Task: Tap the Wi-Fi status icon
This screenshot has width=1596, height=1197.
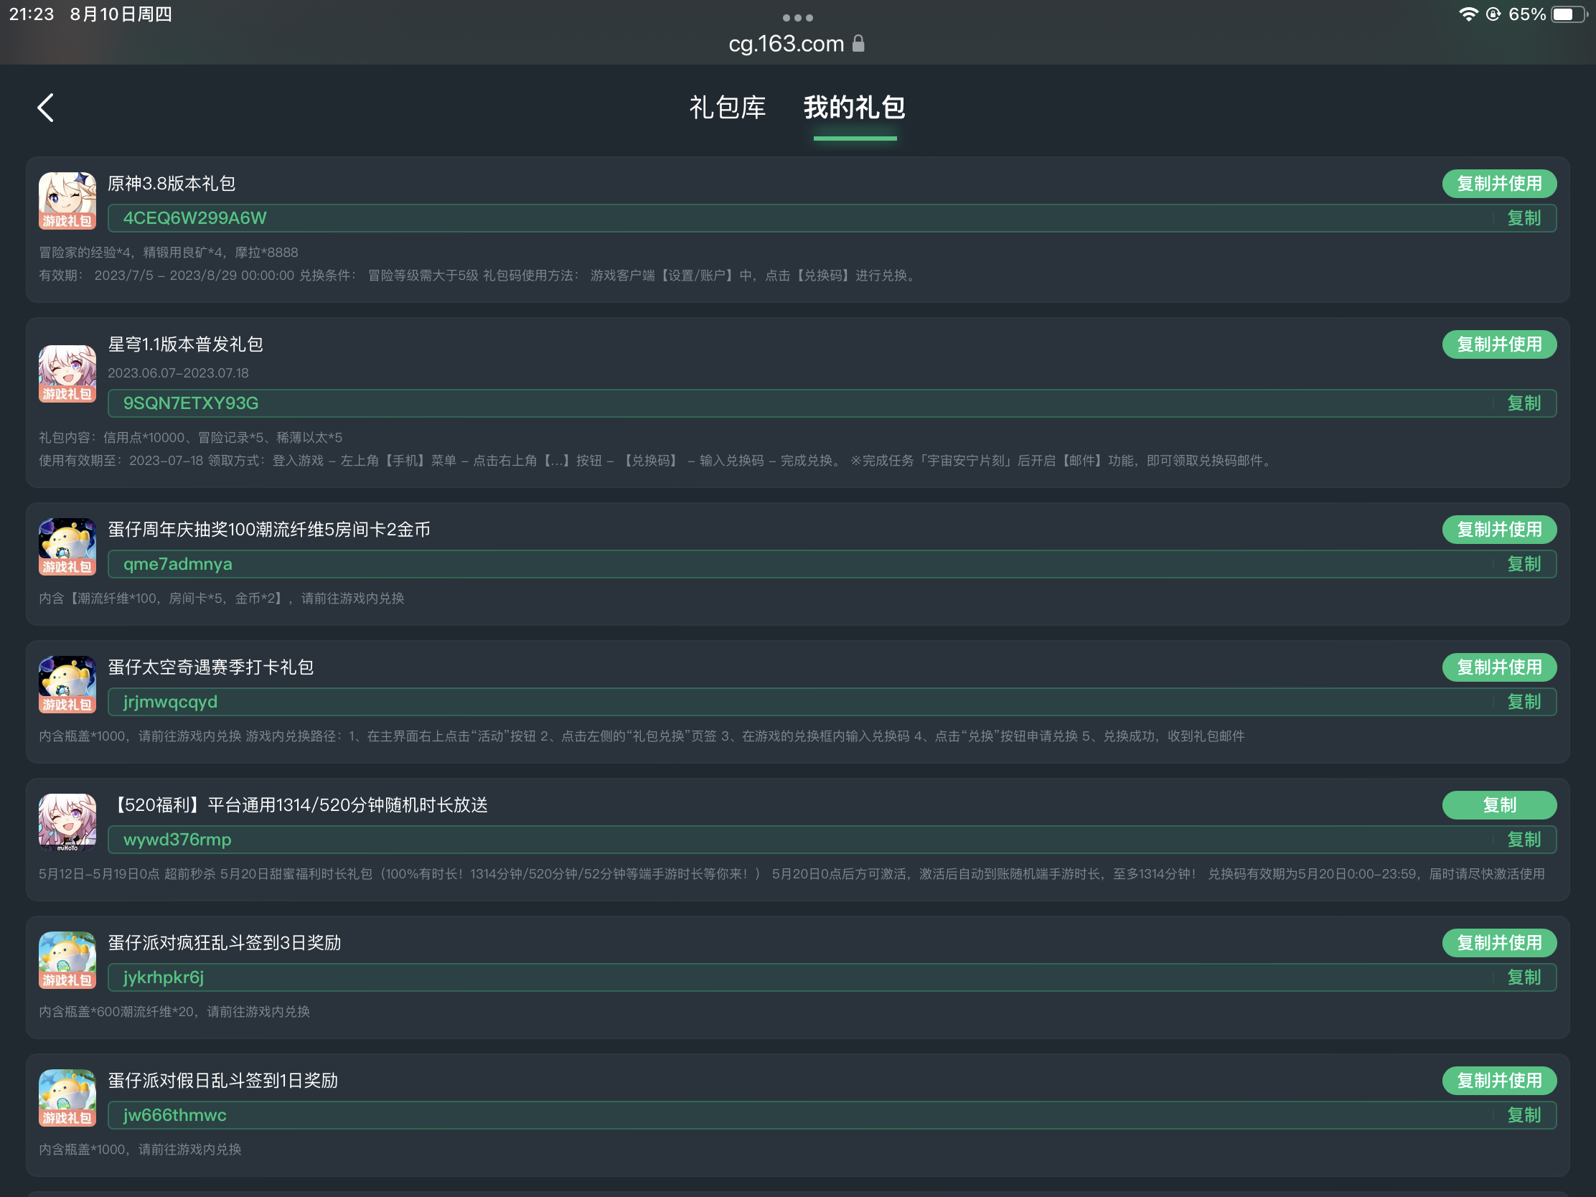Action: tap(1468, 14)
